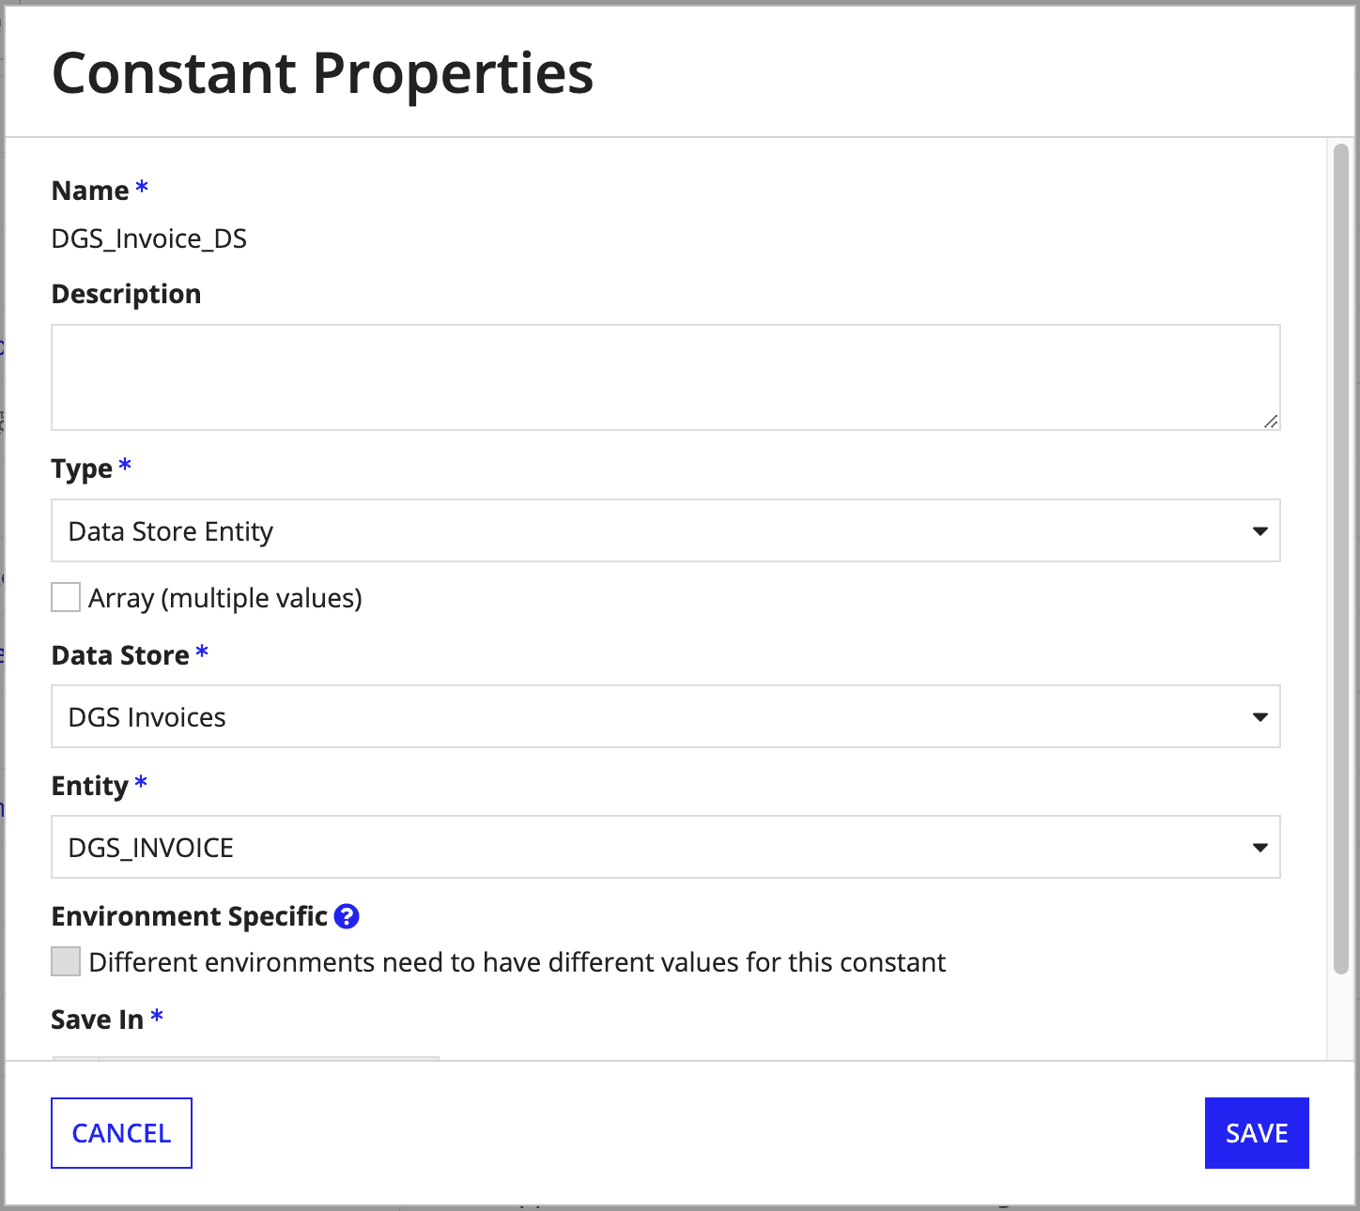This screenshot has width=1360, height=1211.
Task: Save the constant with the SAVE button
Action: click(x=1256, y=1133)
